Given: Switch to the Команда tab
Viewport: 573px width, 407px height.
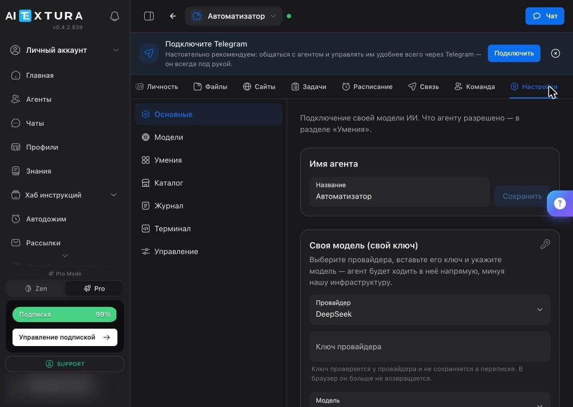Looking at the screenshot, I should click(475, 87).
